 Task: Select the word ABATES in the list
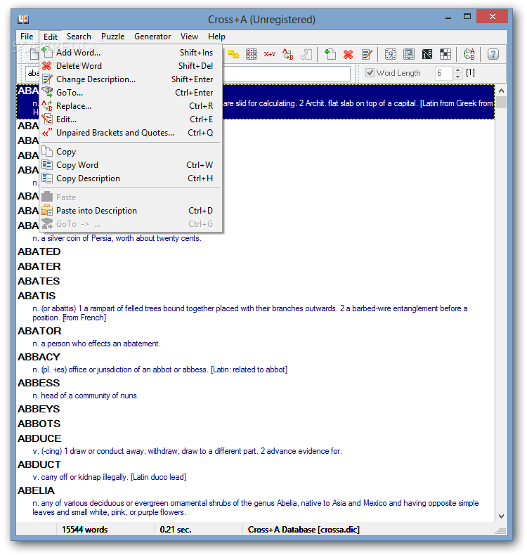[39, 281]
